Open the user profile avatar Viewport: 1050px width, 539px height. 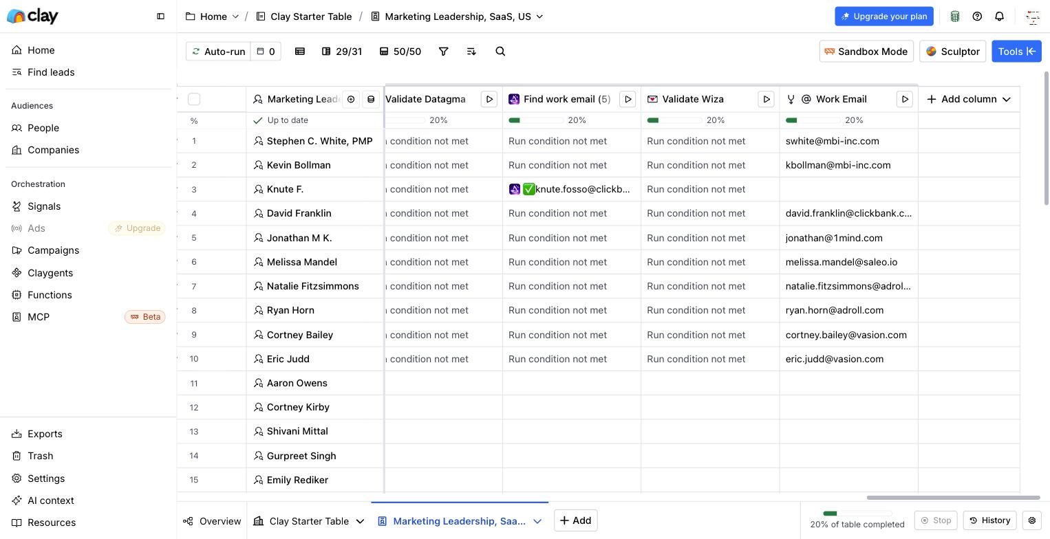click(1032, 16)
